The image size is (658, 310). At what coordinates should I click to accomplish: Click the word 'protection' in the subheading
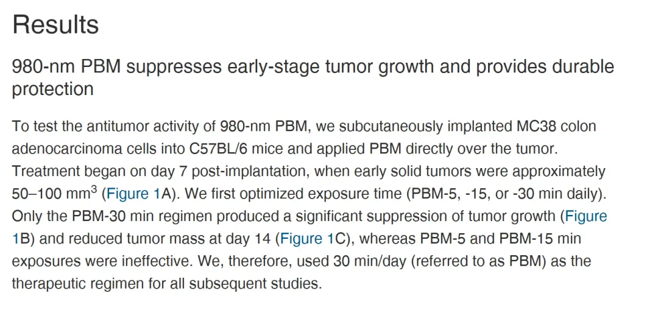pos(53,89)
